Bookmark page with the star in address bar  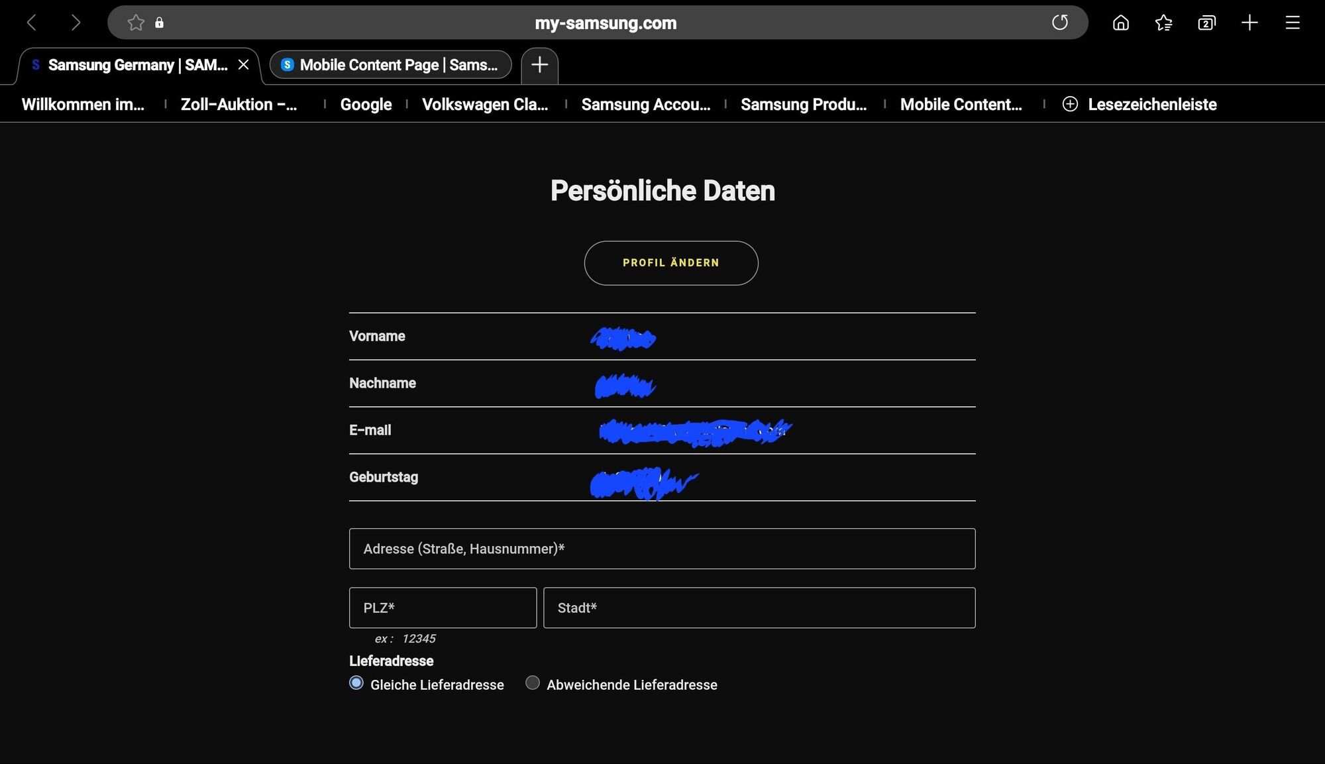click(x=136, y=23)
